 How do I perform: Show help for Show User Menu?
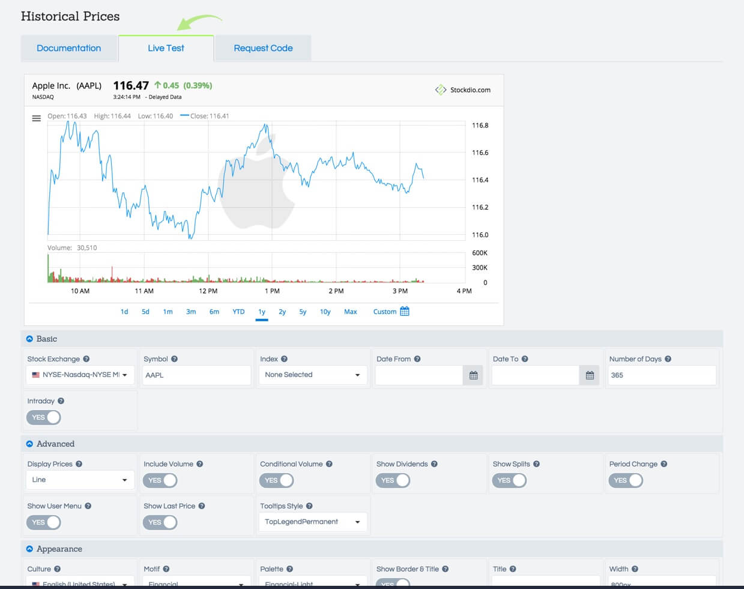[88, 506]
